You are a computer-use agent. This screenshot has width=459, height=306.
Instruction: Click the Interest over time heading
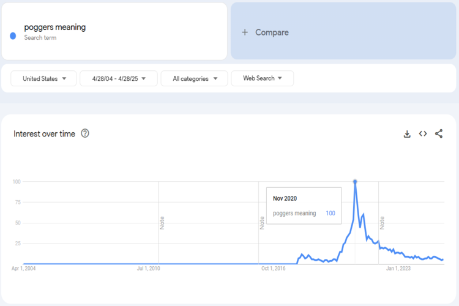(44, 134)
